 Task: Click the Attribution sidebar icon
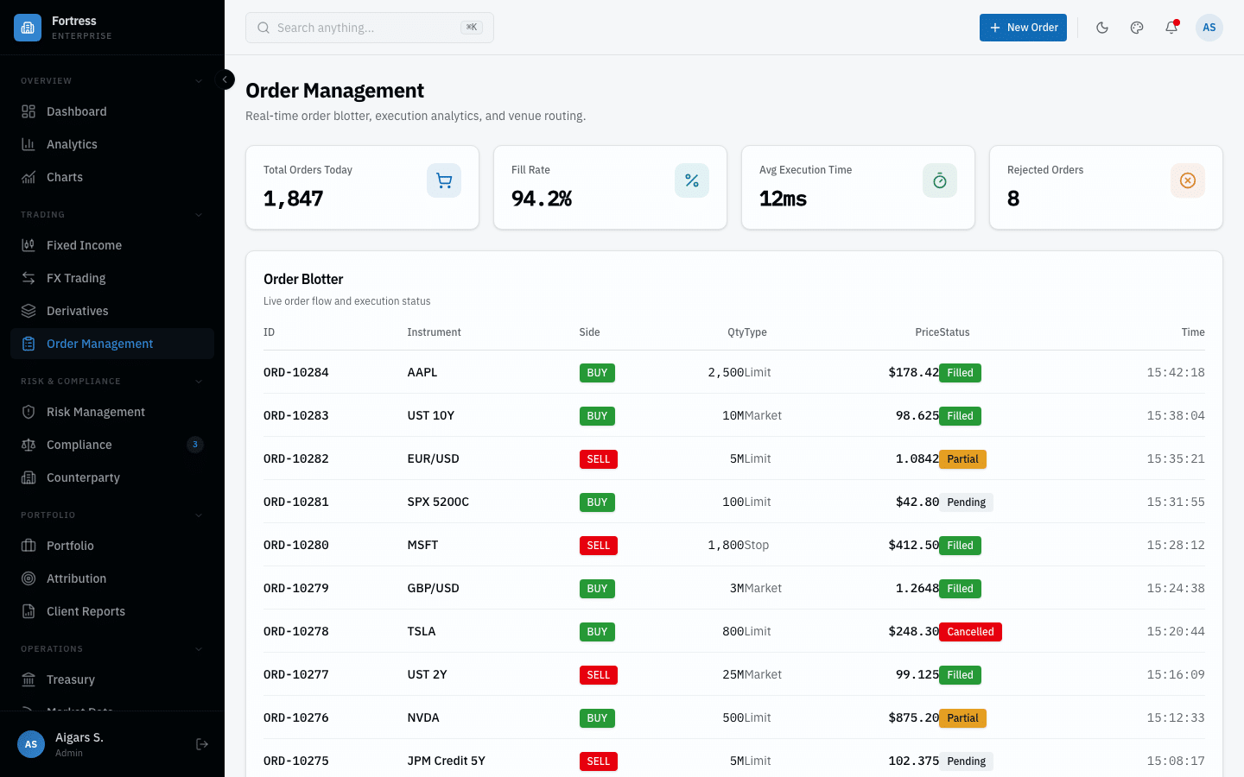[27, 578]
